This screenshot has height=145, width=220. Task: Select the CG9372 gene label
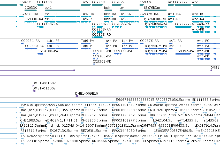(x=118, y=2)
